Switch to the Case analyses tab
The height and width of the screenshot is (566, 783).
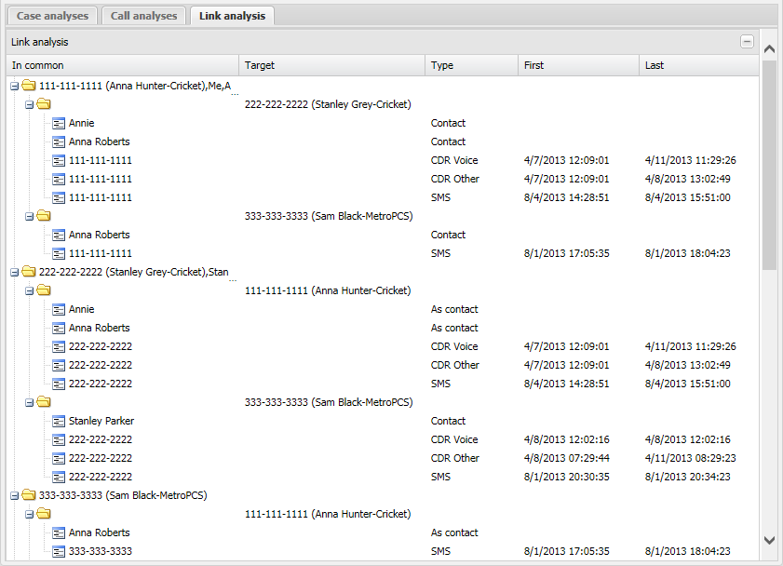click(52, 16)
